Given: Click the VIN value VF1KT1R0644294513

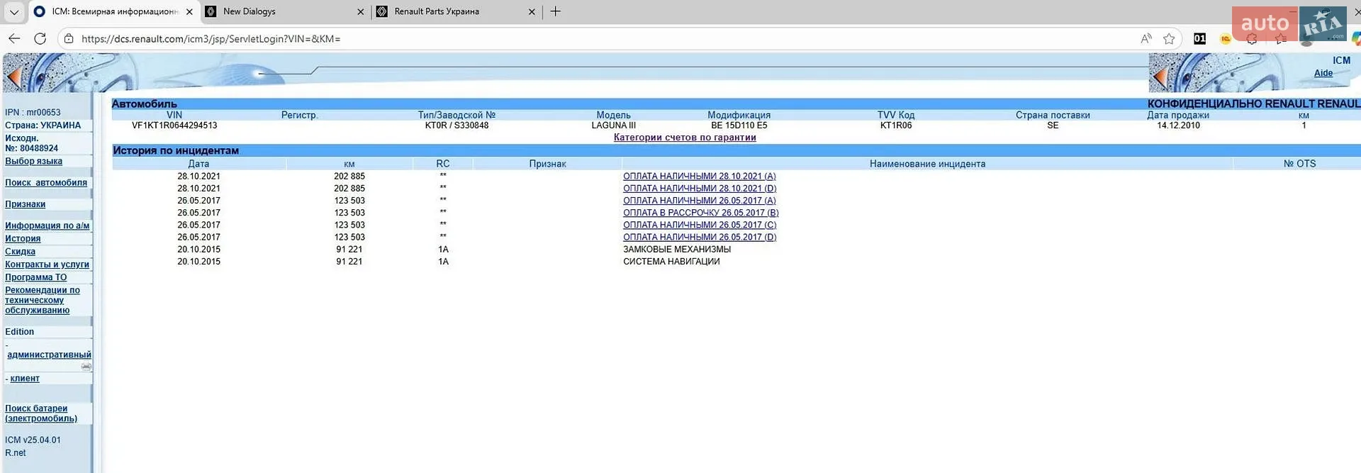Looking at the screenshot, I should (174, 126).
